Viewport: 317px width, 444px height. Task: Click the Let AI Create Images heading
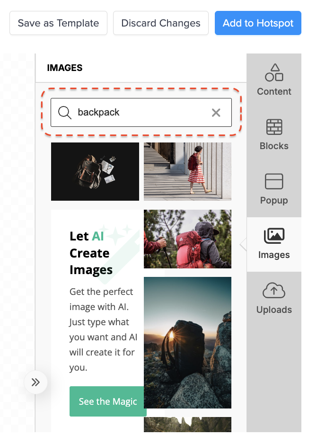click(91, 253)
